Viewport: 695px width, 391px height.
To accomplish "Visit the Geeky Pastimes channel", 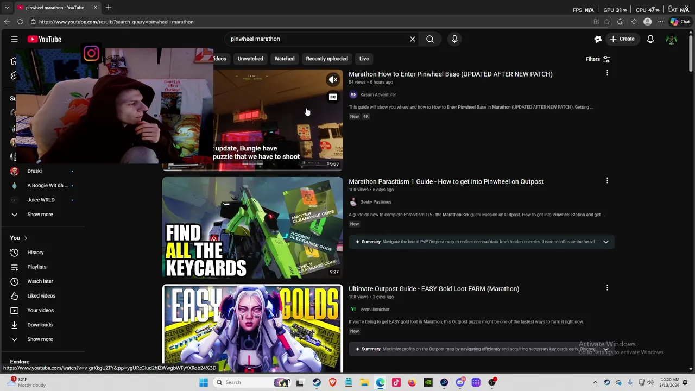I will tap(376, 202).
